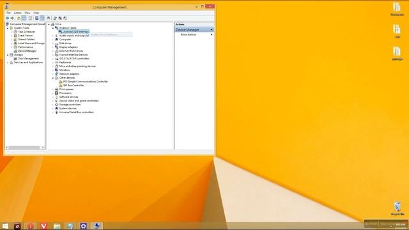Collapse the Android Tablet category
409x230 pixels.
pos(53,28)
